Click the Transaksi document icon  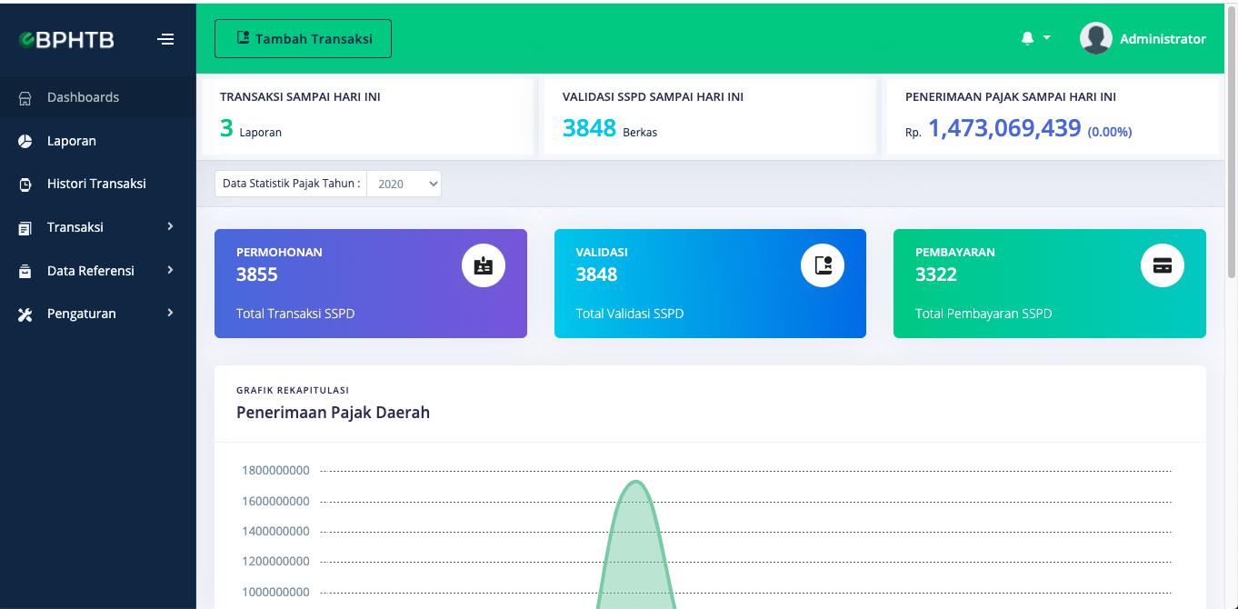[25, 228]
